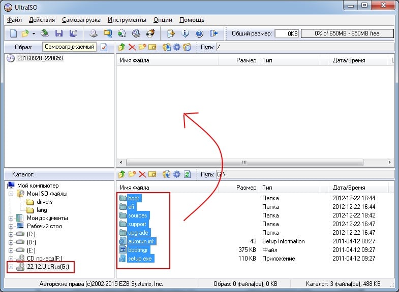Viewport: 399px width, 292px height.
Task: Click the gear settings icon in catalog toolbar
Action: pyautogui.click(x=176, y=174)
